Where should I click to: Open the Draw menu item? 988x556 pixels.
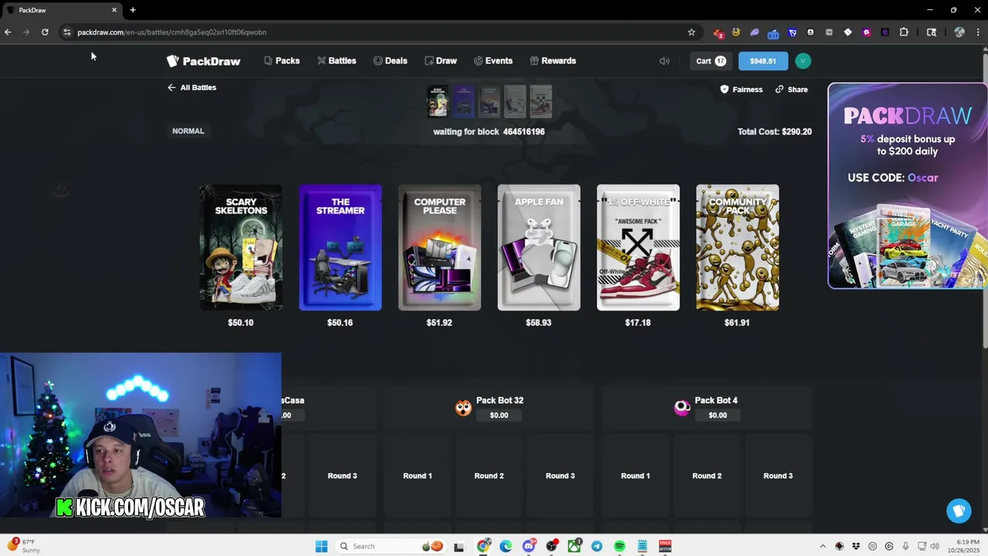[440, 61]
